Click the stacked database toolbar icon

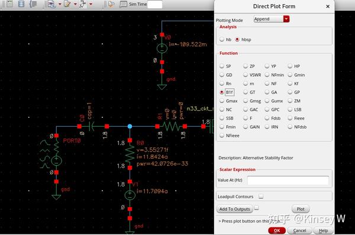point(21,4)
